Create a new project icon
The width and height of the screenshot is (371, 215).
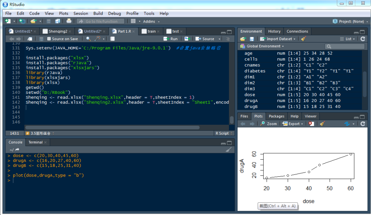coord(22,21)
